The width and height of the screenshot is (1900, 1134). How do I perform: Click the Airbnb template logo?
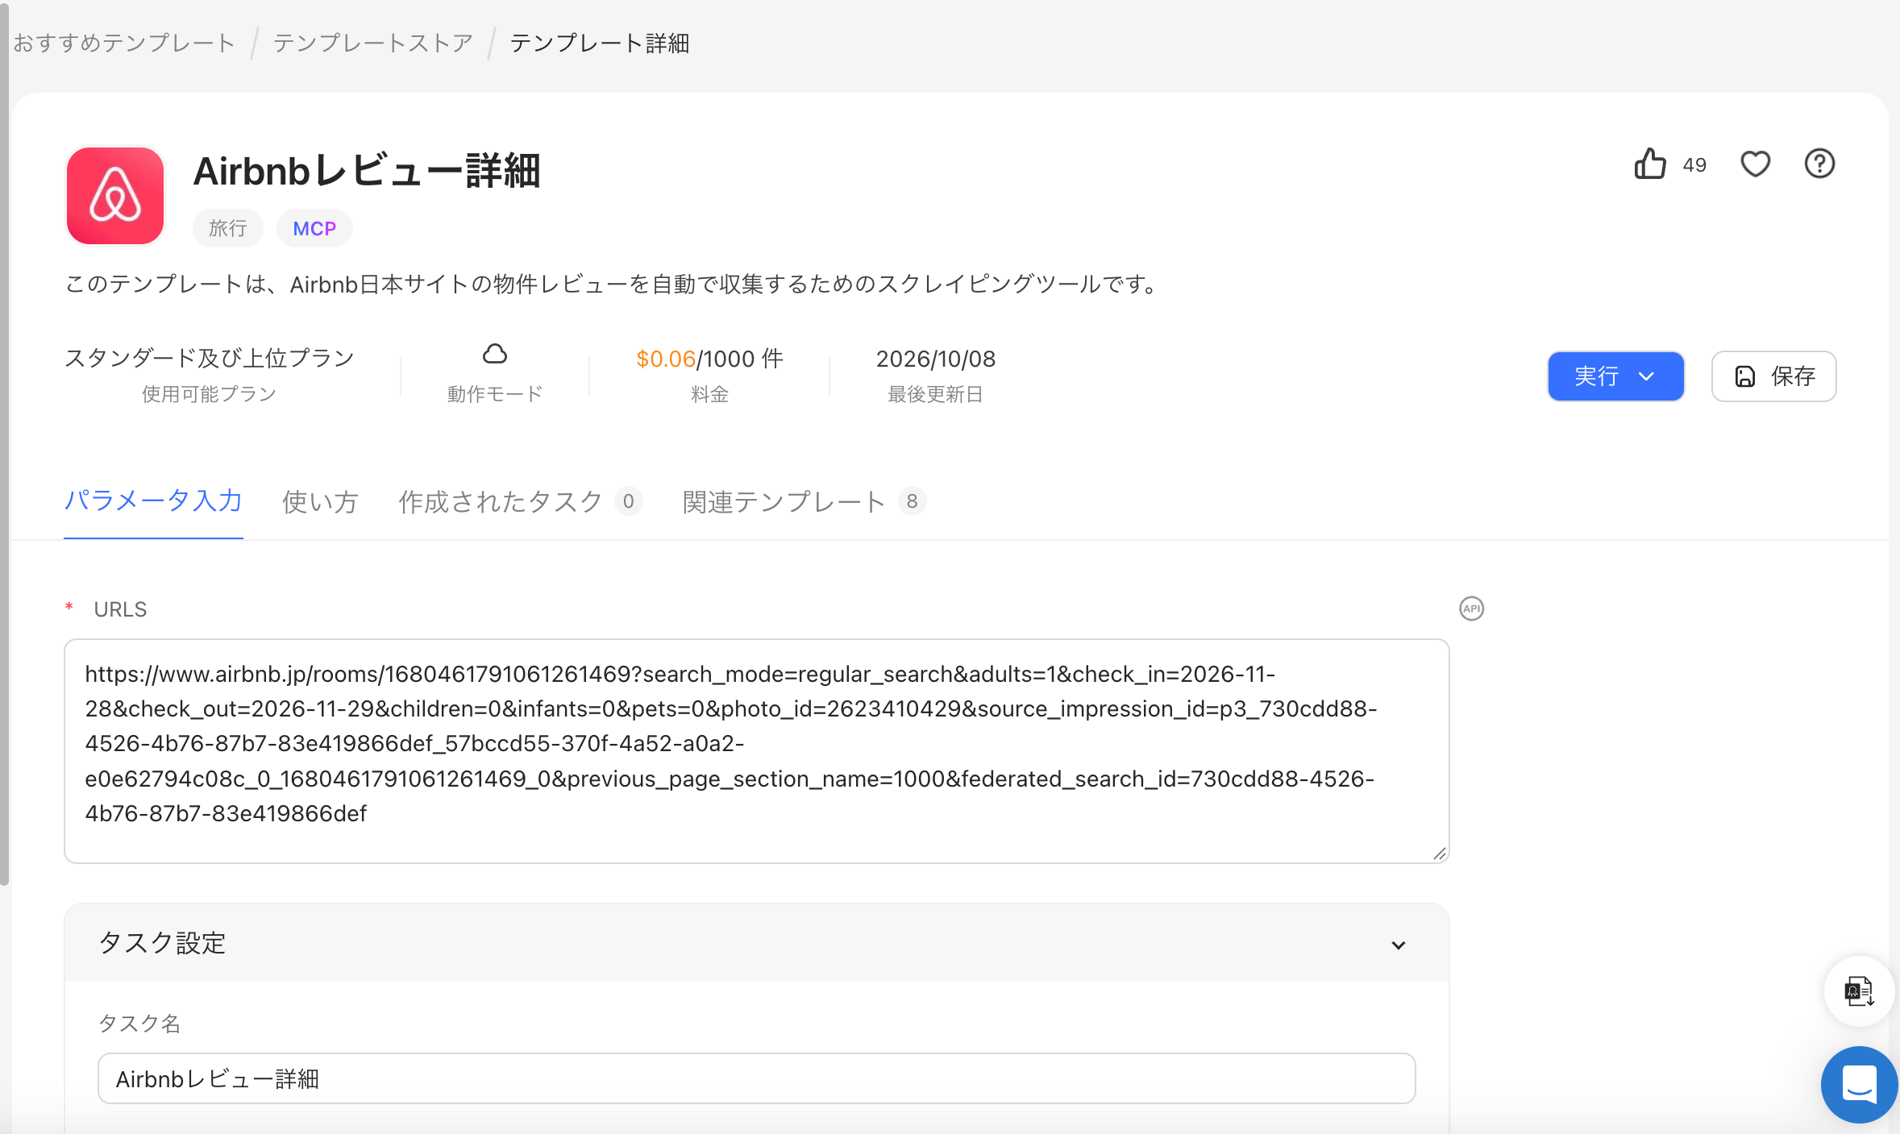(115, 196)
